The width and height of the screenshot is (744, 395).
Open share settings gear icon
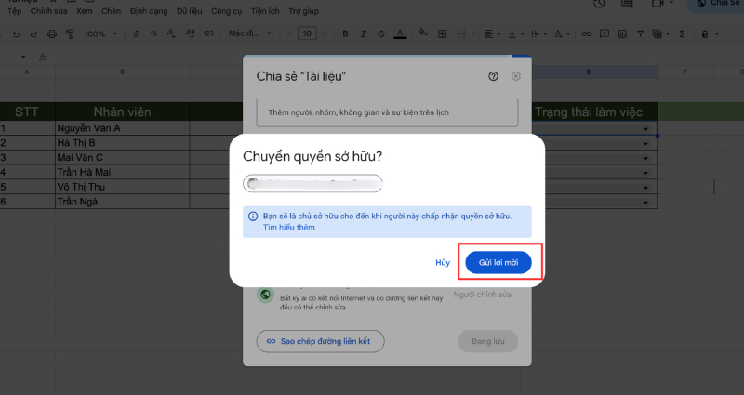tap(516, 76)
